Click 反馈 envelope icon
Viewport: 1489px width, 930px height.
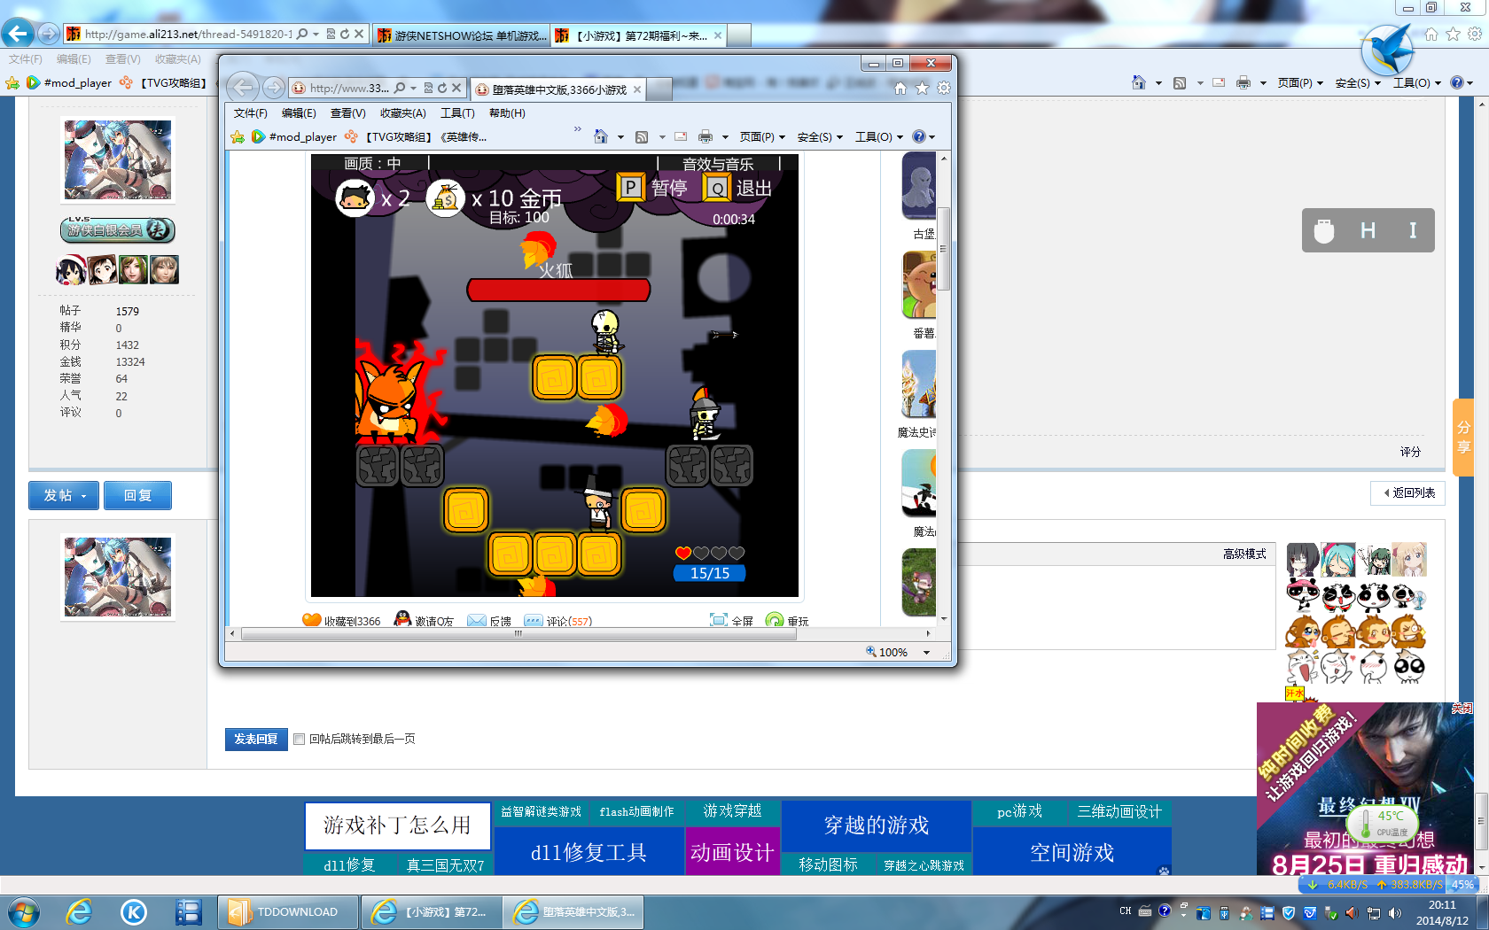(477, 620)
